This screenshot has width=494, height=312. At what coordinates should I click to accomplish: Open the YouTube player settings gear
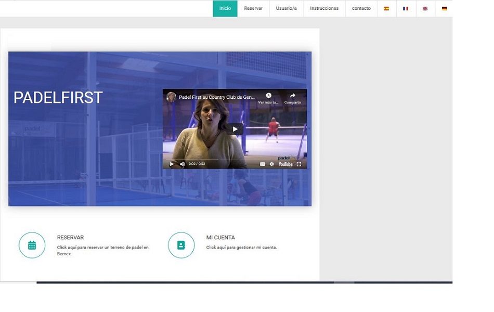tap(271, 164)
